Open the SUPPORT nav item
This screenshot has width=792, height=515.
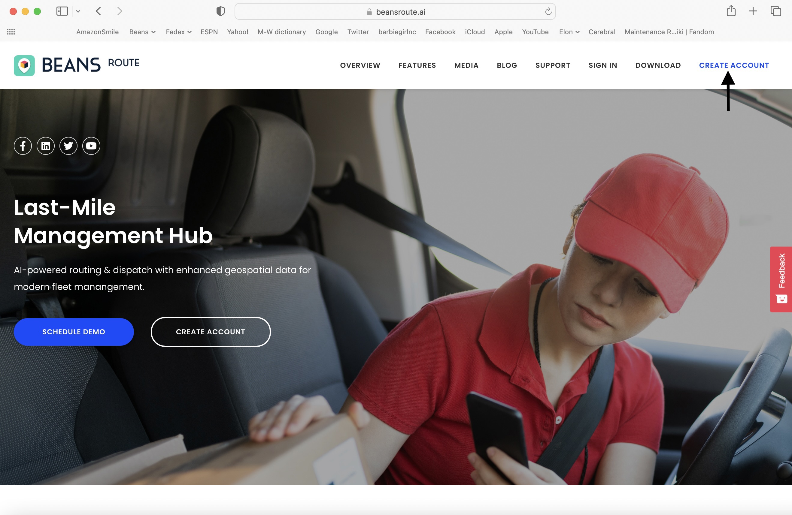click(x=552, y=65)
